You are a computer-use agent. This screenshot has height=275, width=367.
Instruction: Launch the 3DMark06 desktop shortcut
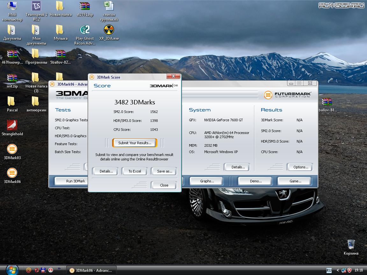(x=12, y=176)
